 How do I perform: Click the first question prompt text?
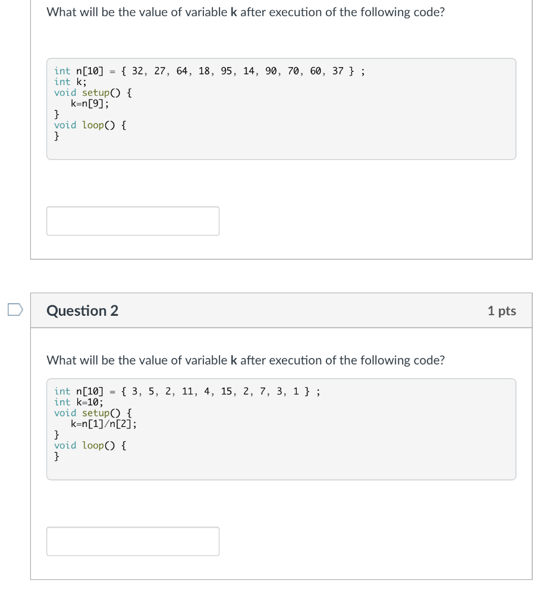pos(246,12)
